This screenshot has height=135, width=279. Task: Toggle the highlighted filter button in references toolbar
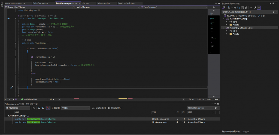pyautogui.click(x=48, y=108)
